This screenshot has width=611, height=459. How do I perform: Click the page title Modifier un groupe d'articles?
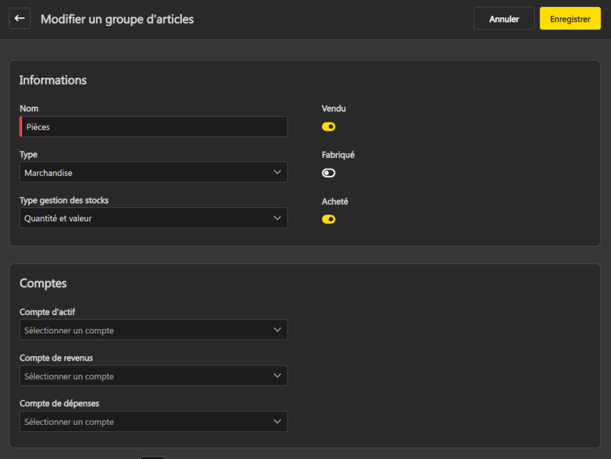pos(117,19)
